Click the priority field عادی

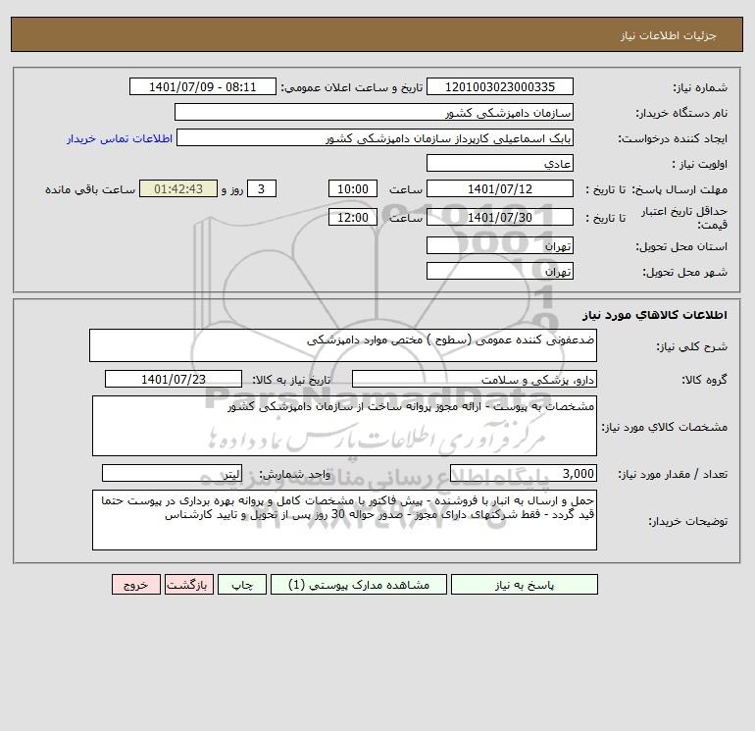coord(500,163)
